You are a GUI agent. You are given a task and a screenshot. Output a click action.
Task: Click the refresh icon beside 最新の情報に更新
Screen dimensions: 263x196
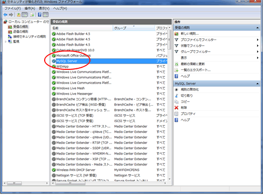coord(176,64)
